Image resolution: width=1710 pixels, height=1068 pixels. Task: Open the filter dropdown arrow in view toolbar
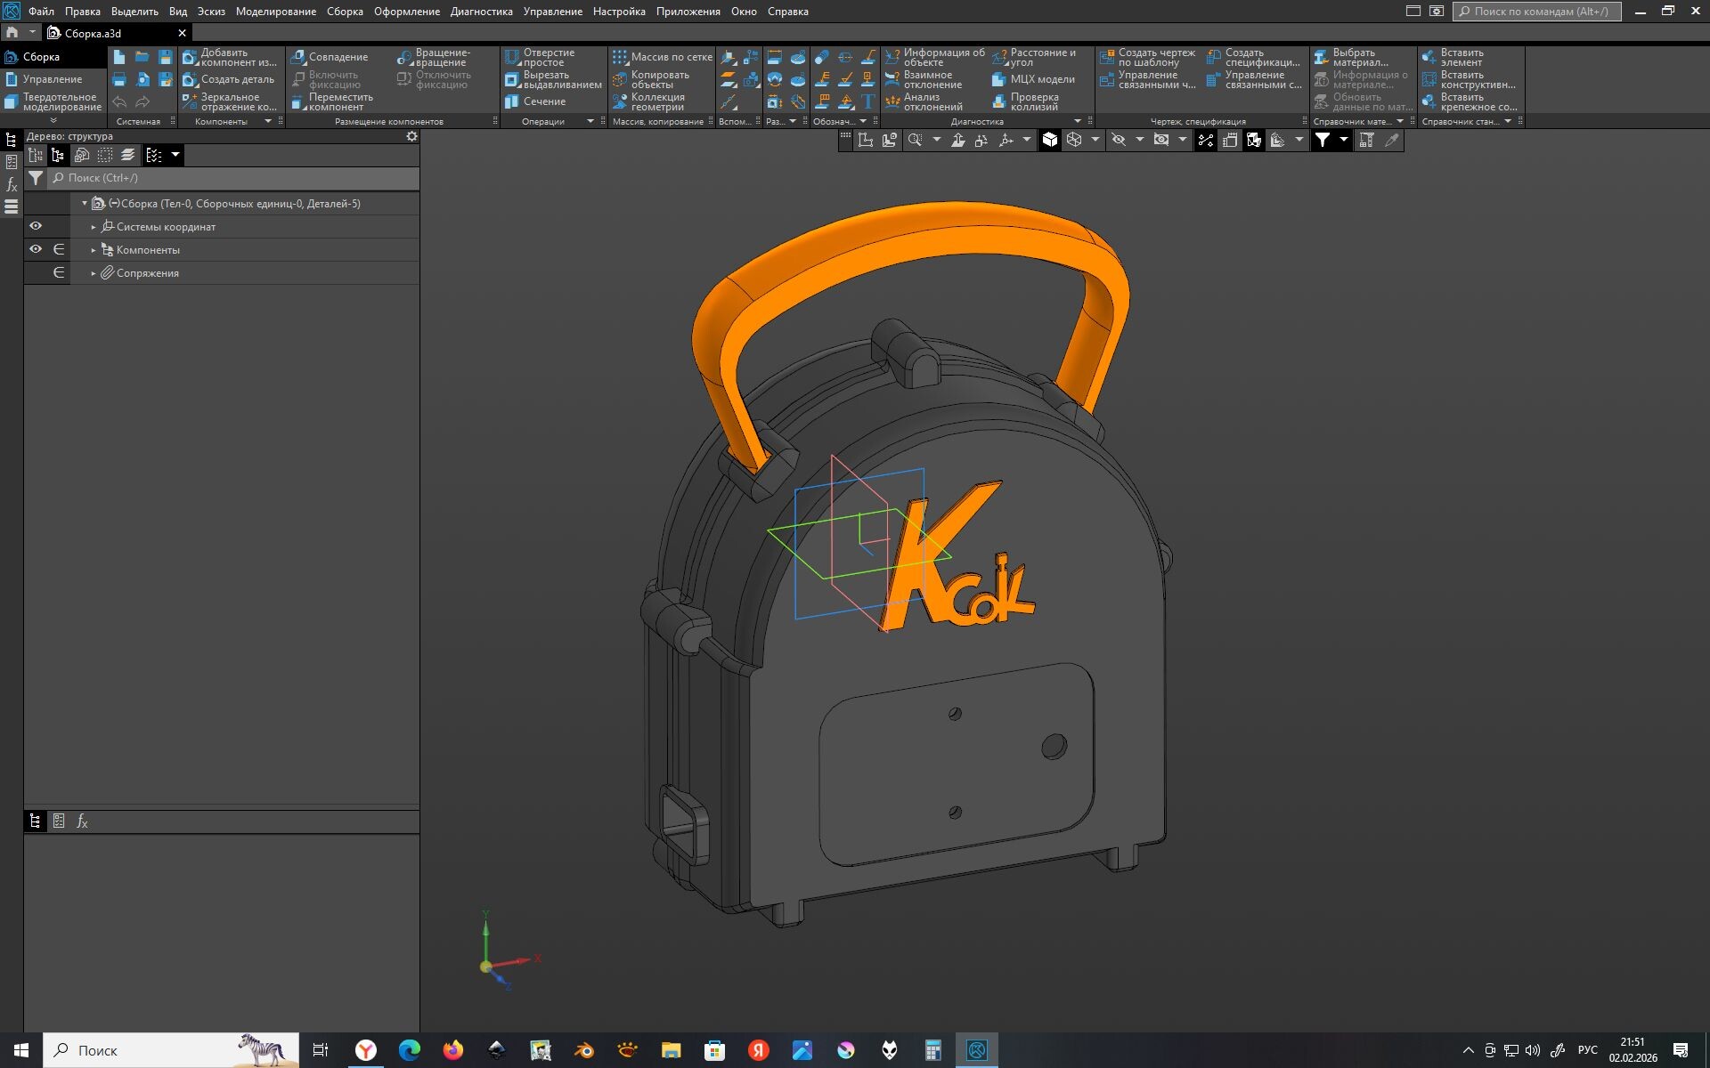coord(1344,140)
